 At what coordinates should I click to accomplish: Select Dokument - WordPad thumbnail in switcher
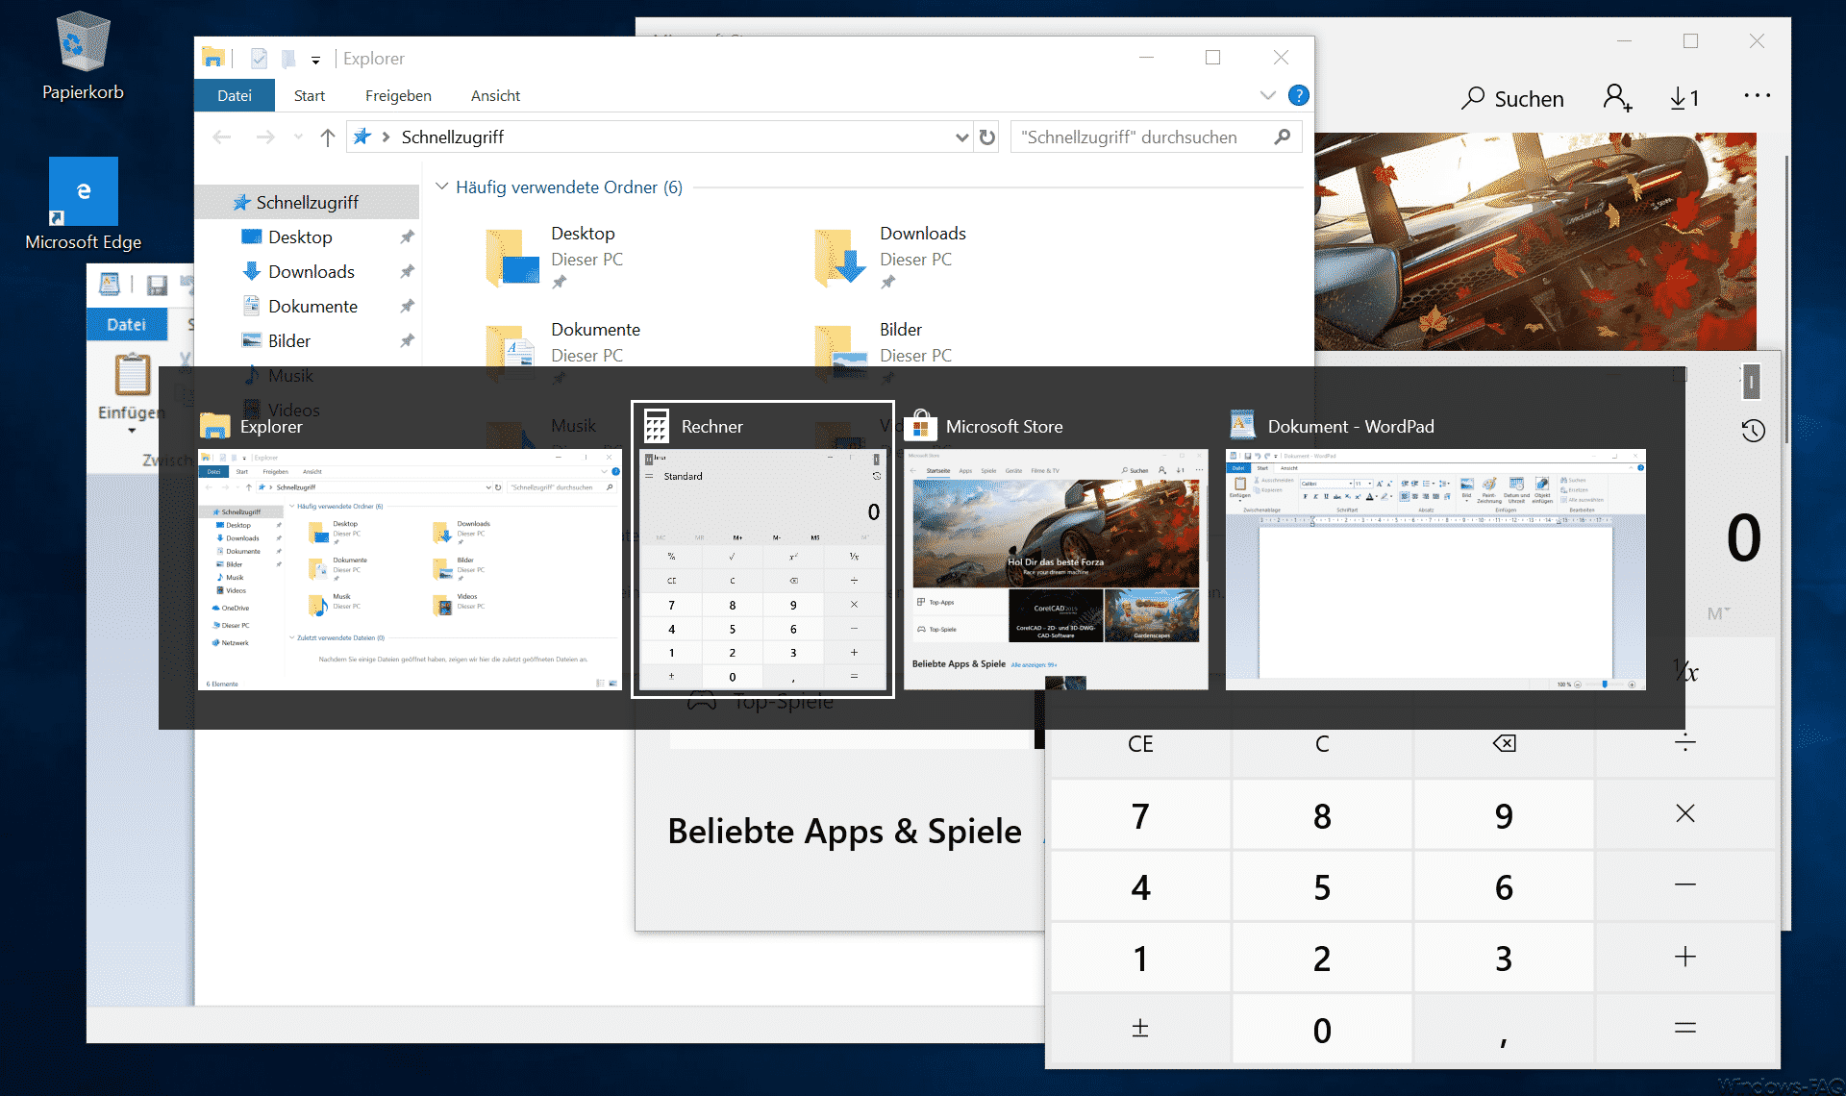click(1435, 549)
